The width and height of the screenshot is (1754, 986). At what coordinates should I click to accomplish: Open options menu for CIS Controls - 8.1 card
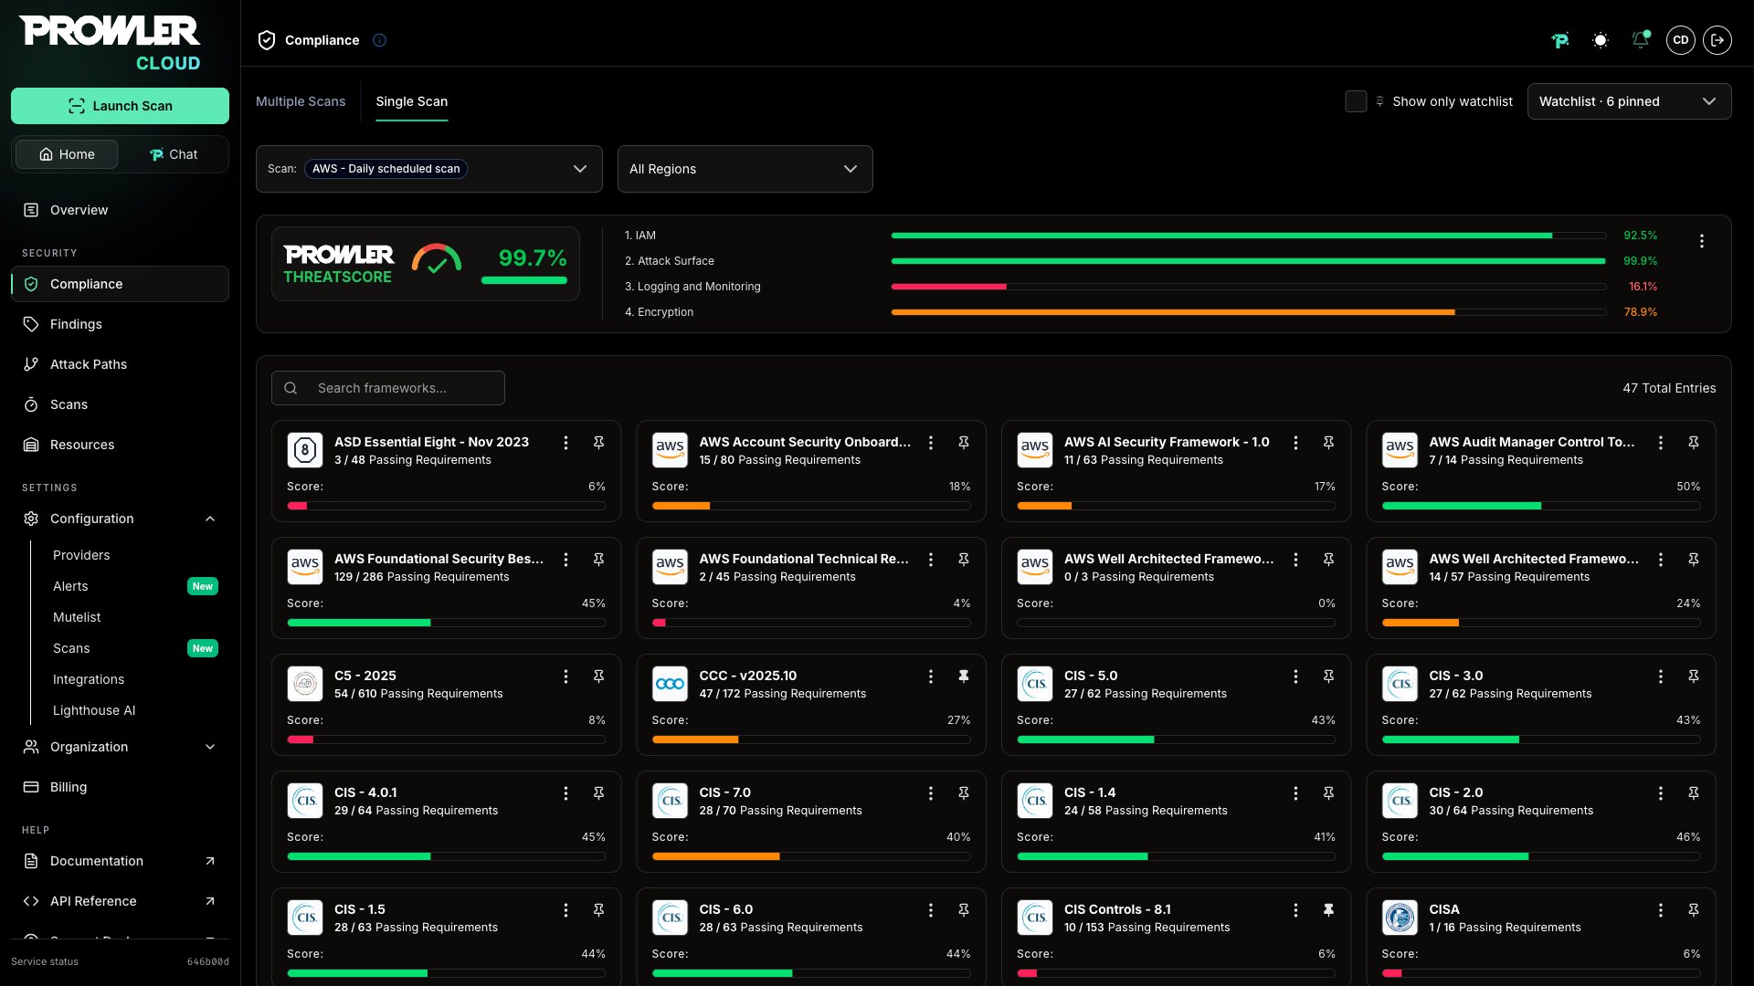tap(1295, 910)
